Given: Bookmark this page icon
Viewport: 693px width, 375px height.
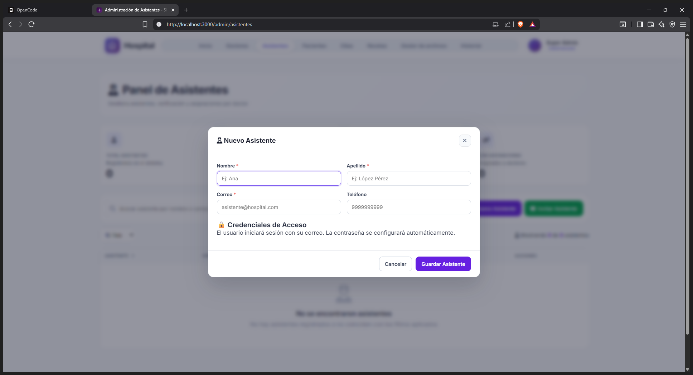Looking at the screenshot, I should (145, 24).
